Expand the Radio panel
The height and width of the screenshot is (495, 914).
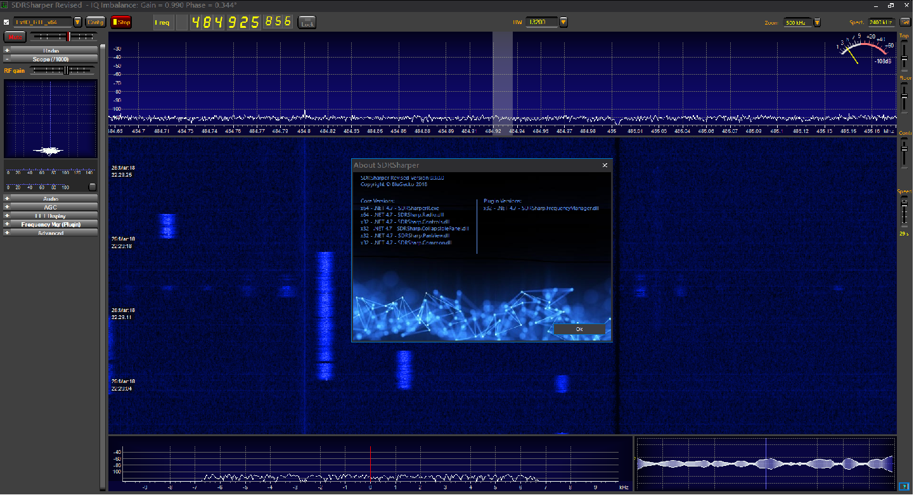click(x=51, y=51)
